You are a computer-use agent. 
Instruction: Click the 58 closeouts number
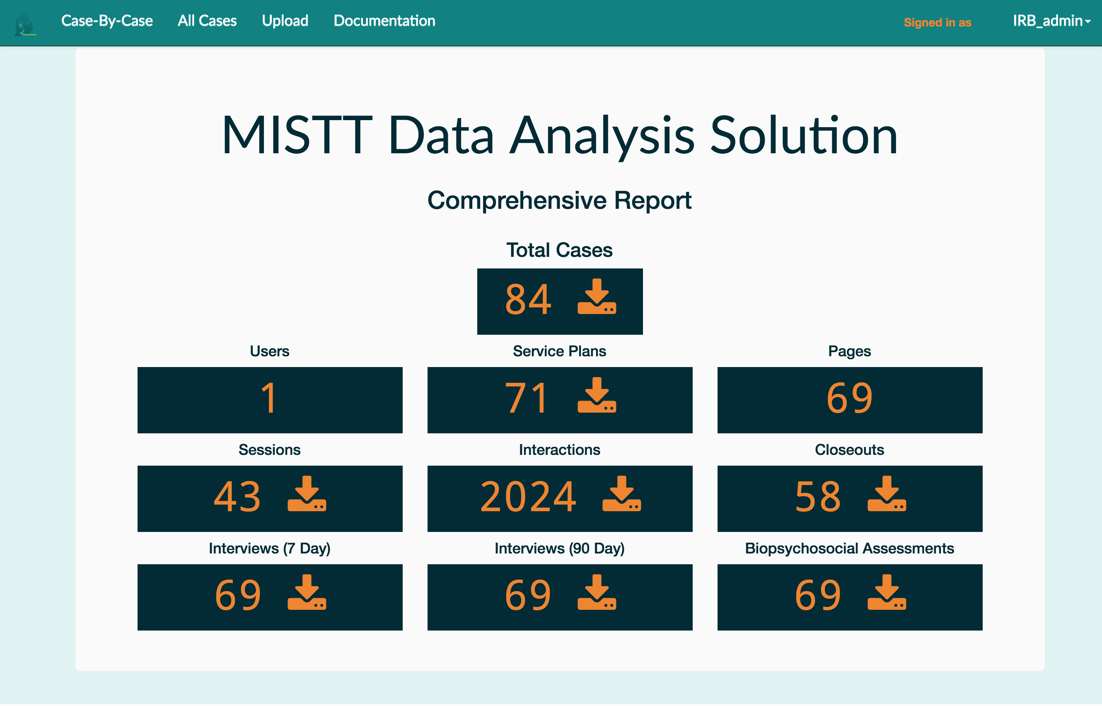tap(818, 498)
